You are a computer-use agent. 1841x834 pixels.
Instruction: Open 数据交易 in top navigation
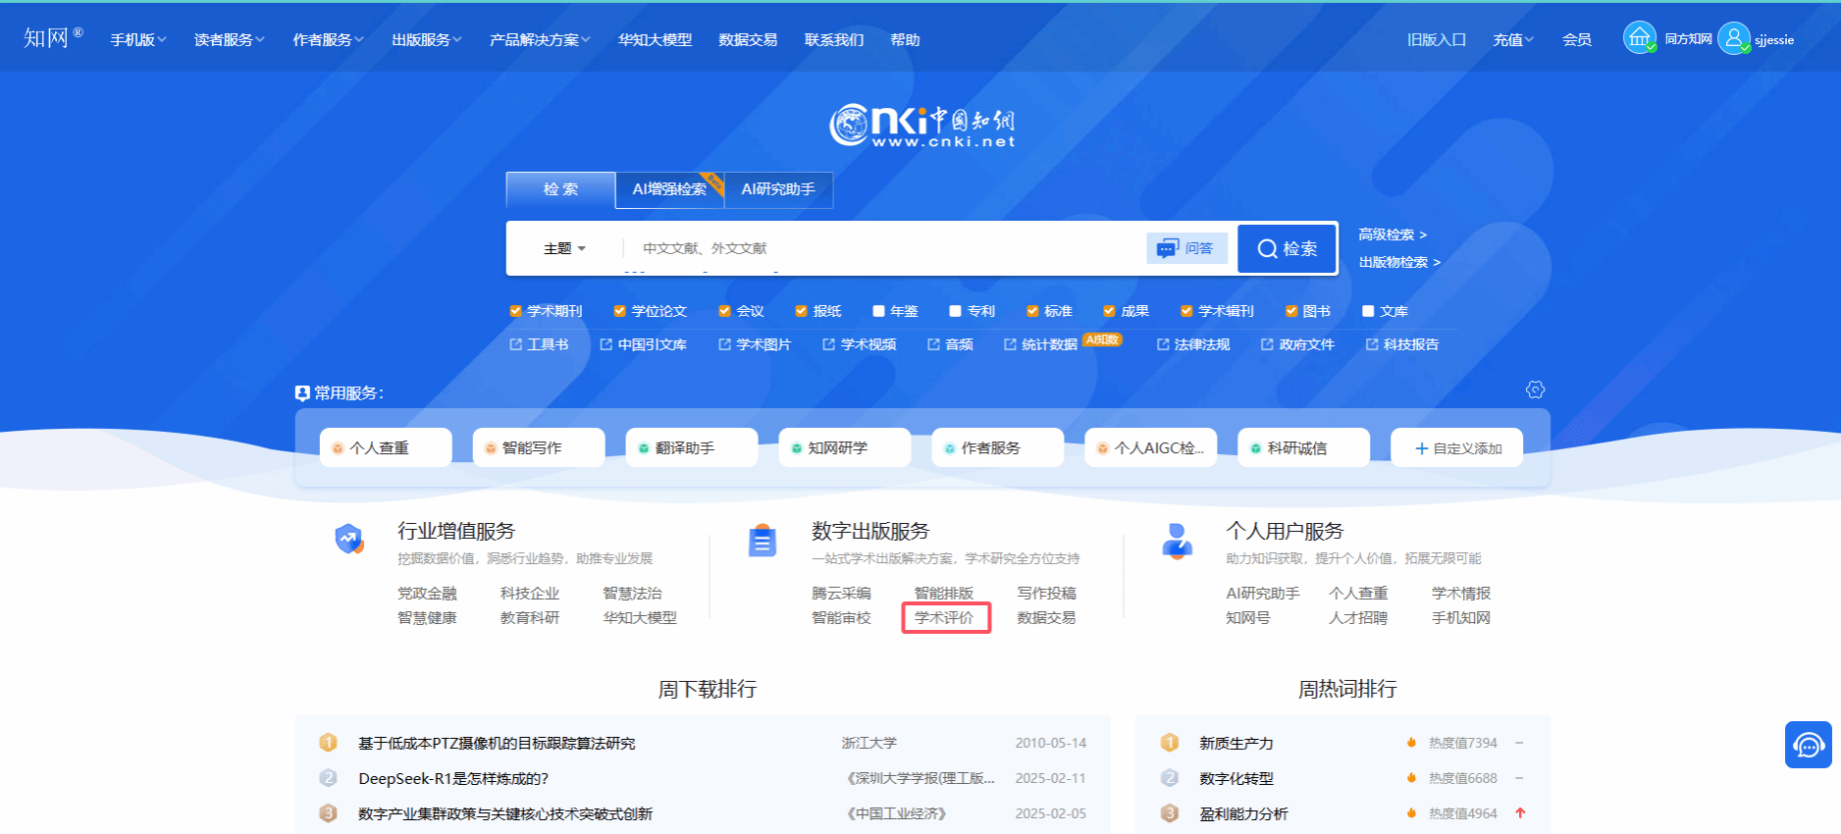(748, 39)
